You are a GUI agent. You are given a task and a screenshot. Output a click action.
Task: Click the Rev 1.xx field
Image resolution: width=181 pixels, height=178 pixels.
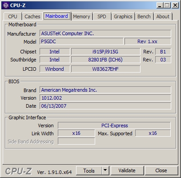(x=148, y=41)
